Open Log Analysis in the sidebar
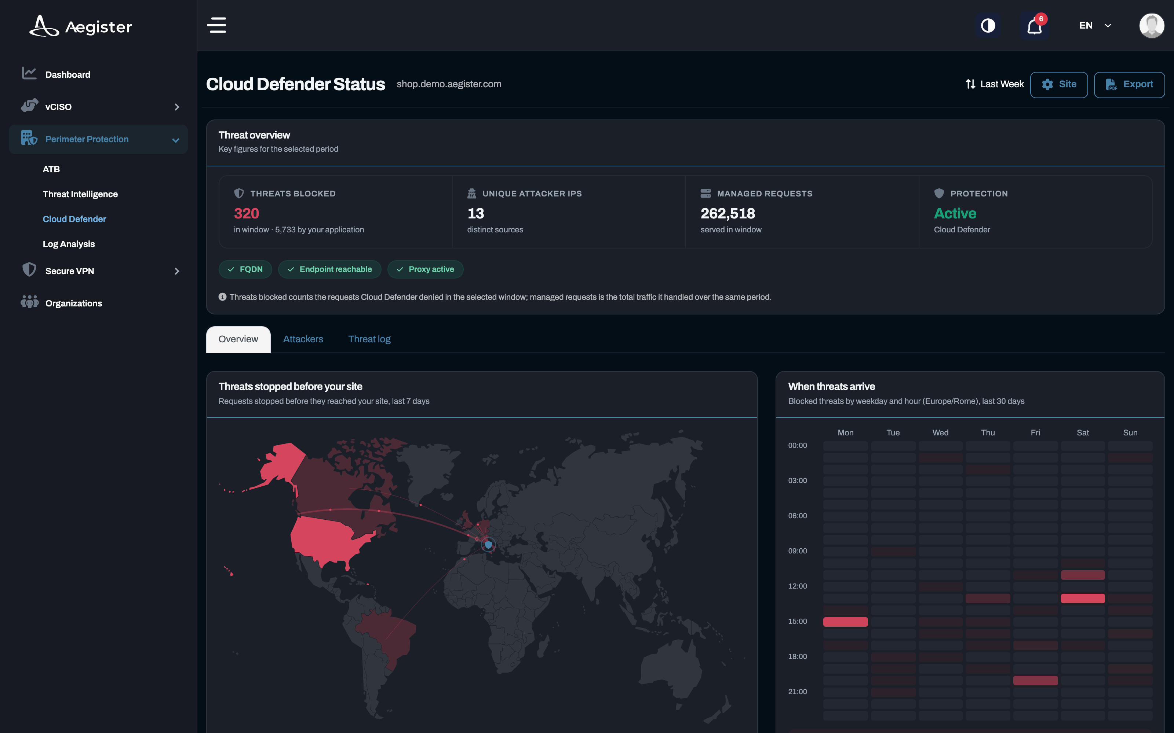 click(68, 244)
